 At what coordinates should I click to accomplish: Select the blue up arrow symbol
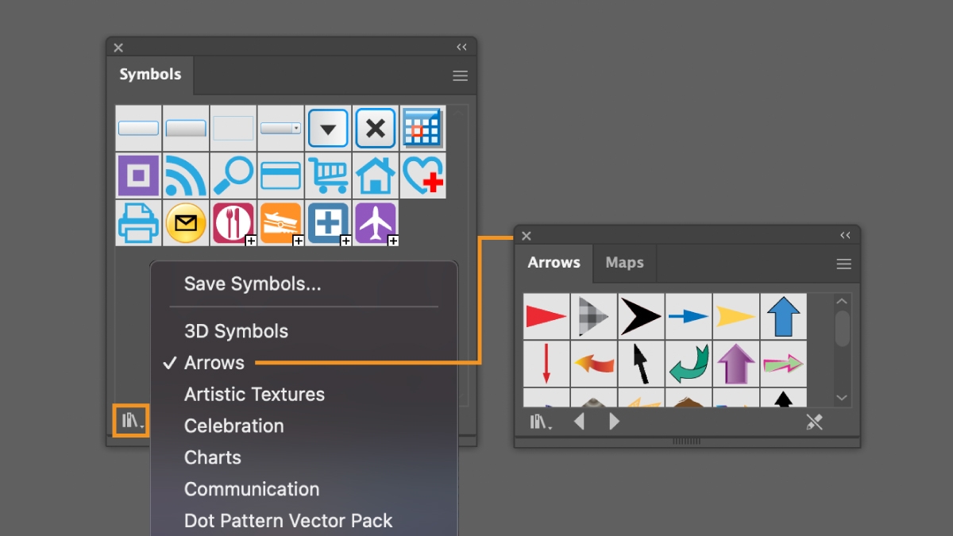point(783,316)
